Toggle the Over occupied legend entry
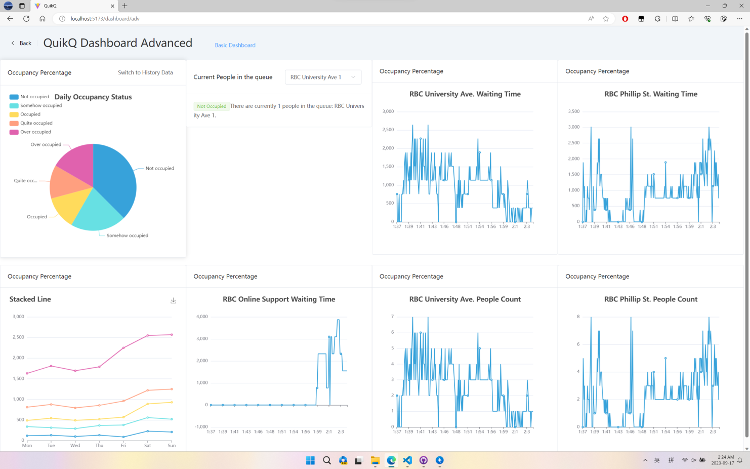The image size is (750, 469). click(x=30, y=132)
